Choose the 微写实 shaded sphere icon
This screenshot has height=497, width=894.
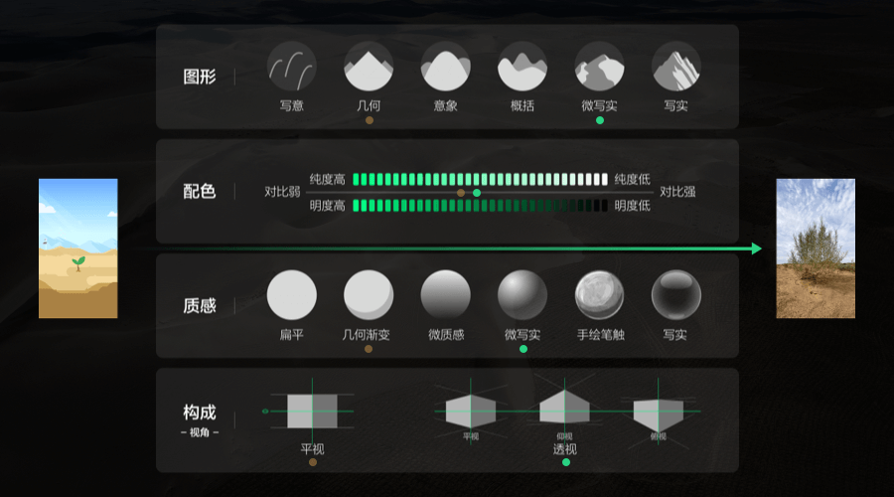pyautogui.click(x=522, y=295)
